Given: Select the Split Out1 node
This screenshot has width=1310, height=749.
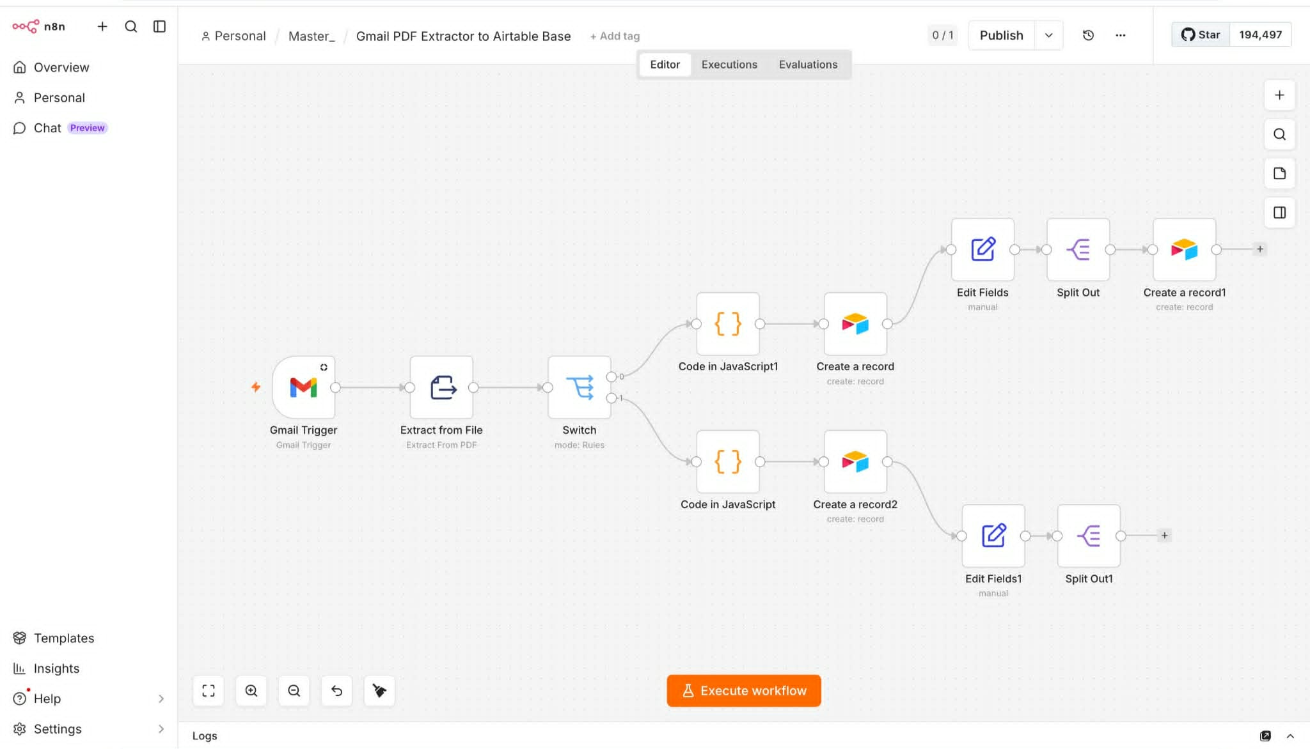Looking at the screenshot, I should point(1089,536).
